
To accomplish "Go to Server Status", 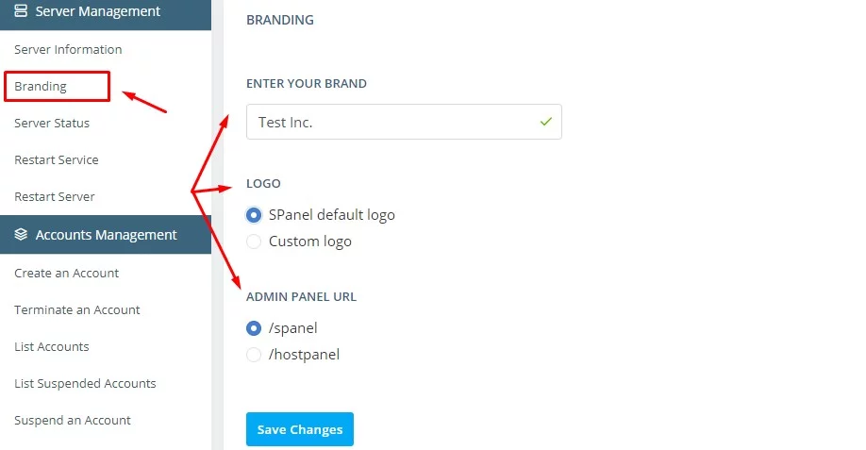I will [x=52, y=123].
